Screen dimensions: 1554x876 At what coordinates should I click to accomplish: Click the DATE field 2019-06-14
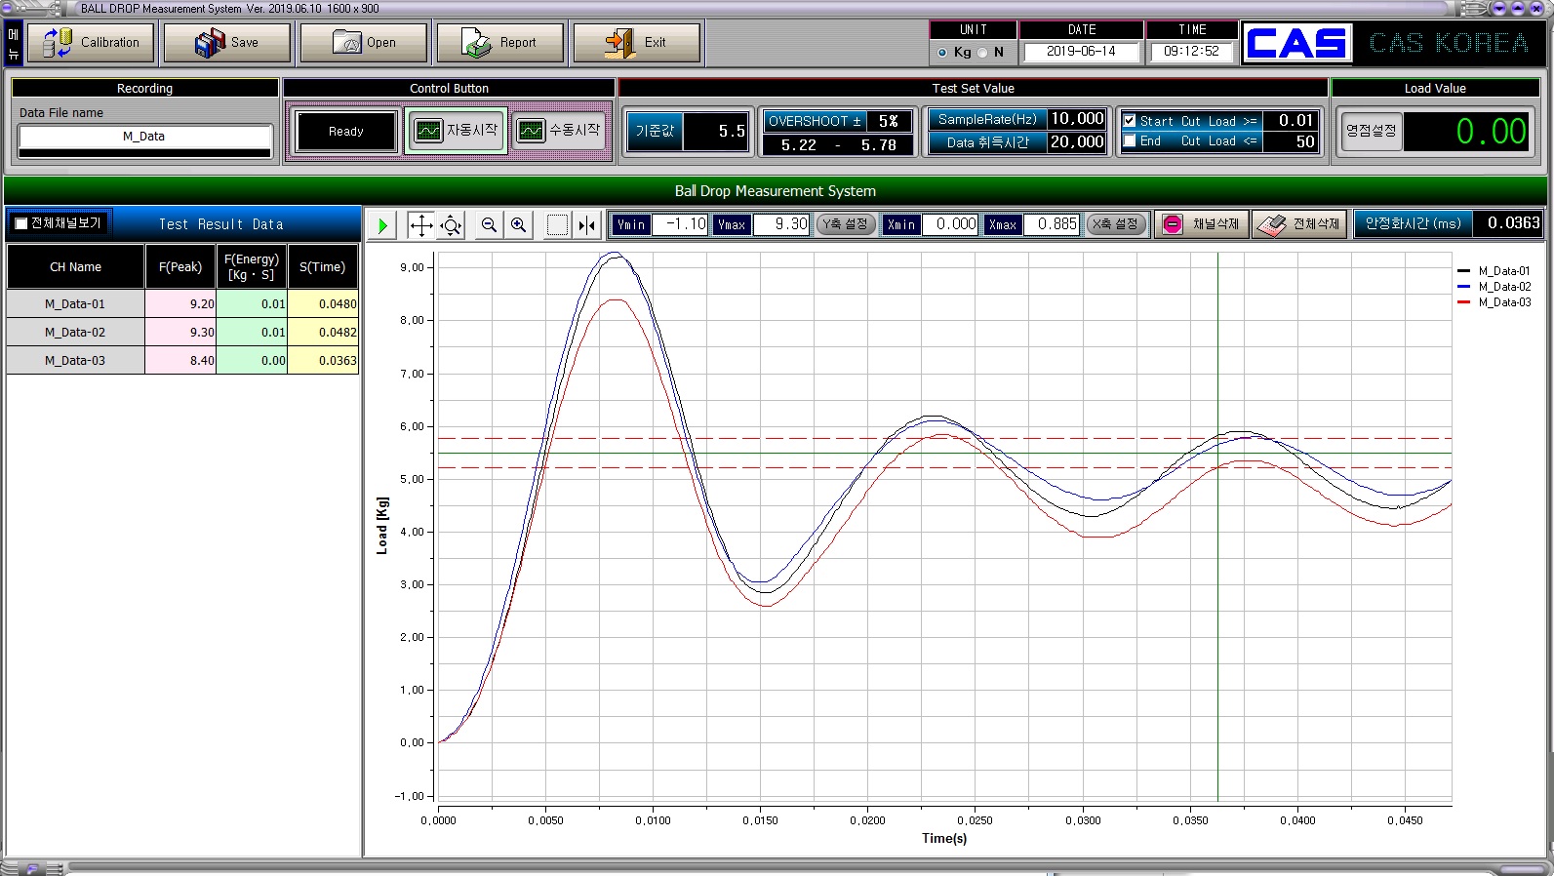coord(1081,52)
